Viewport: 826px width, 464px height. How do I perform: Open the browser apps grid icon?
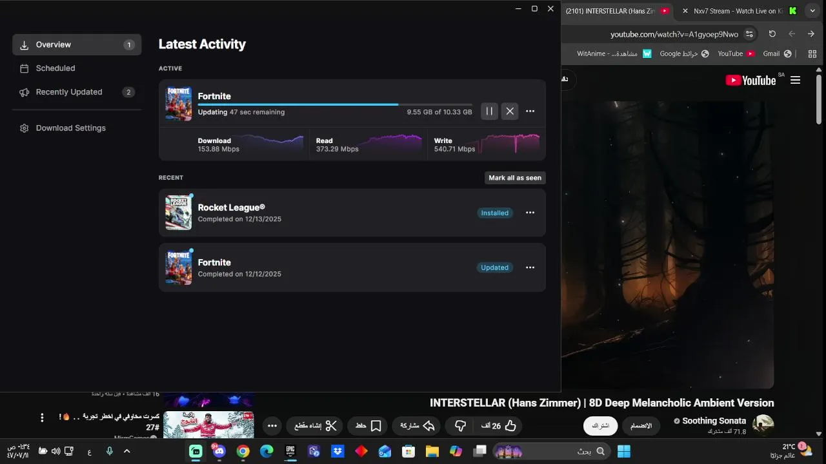812,53
